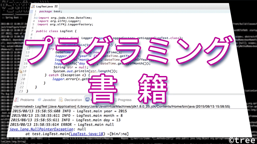Close the LogTest.java tab
257x144 pixels.
[56, 6]
